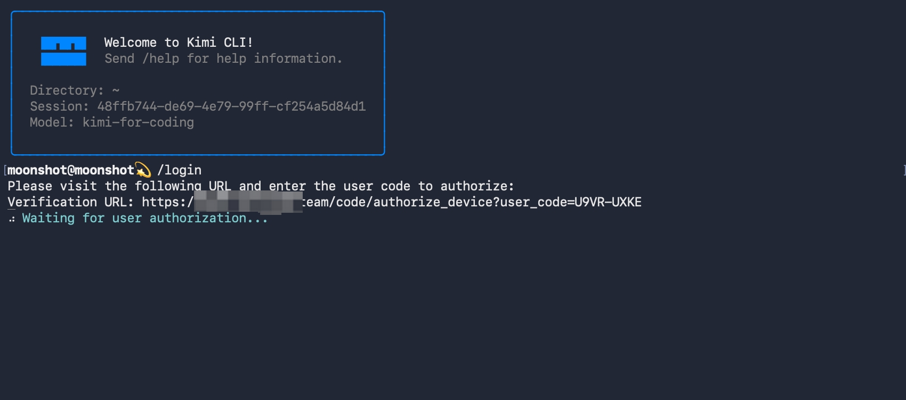The width and height of the screenshot is (906, 400).
Task: Click the Directory tilde path
Action: (116, 90)
